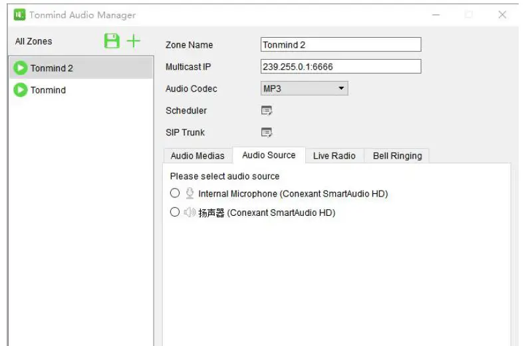Select Tonmind in zones list
524x346 pixels.
[x=81, y=90]
